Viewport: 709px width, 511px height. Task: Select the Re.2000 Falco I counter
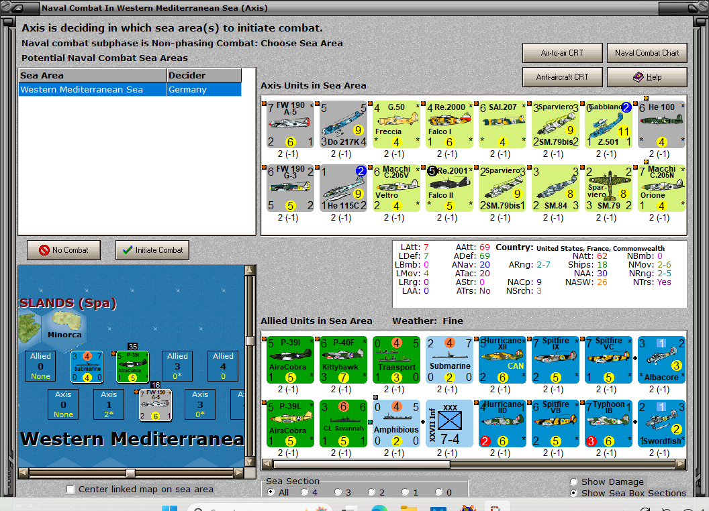pos(449,125)
